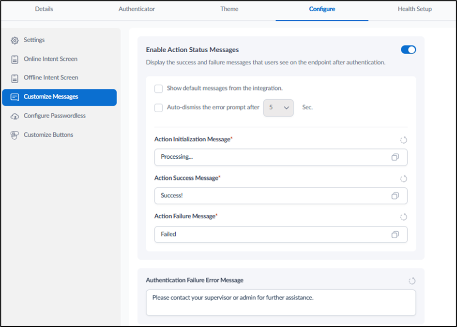
Task: Click the Settings gear icon in sidebar
Action: pyautogui.click(x=15, y=40)
